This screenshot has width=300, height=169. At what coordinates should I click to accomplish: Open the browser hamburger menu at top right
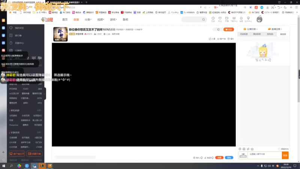297,7
